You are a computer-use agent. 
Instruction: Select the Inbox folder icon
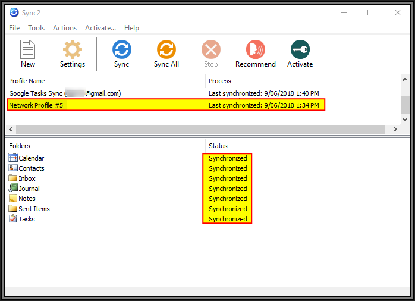point(13,178)
